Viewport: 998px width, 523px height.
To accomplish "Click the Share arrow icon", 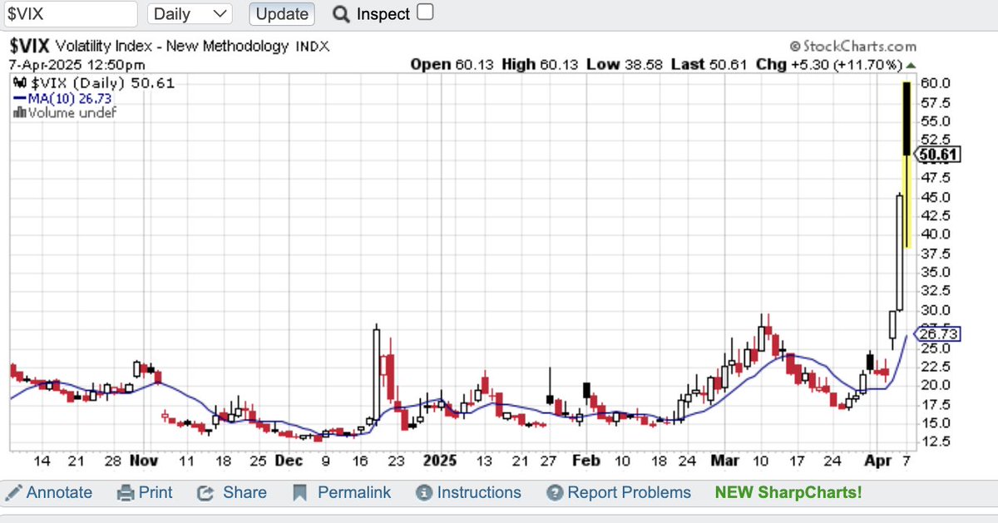I will 205,493.
